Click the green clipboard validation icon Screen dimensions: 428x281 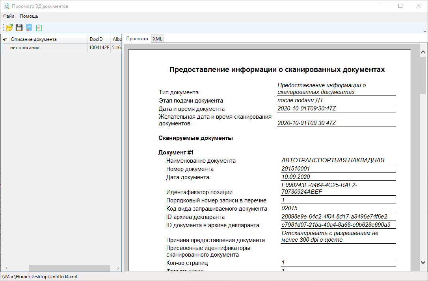[x=39, y=28]
